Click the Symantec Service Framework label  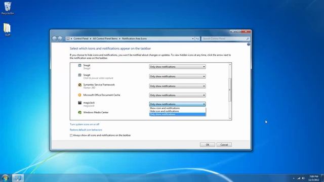(99, 84)
